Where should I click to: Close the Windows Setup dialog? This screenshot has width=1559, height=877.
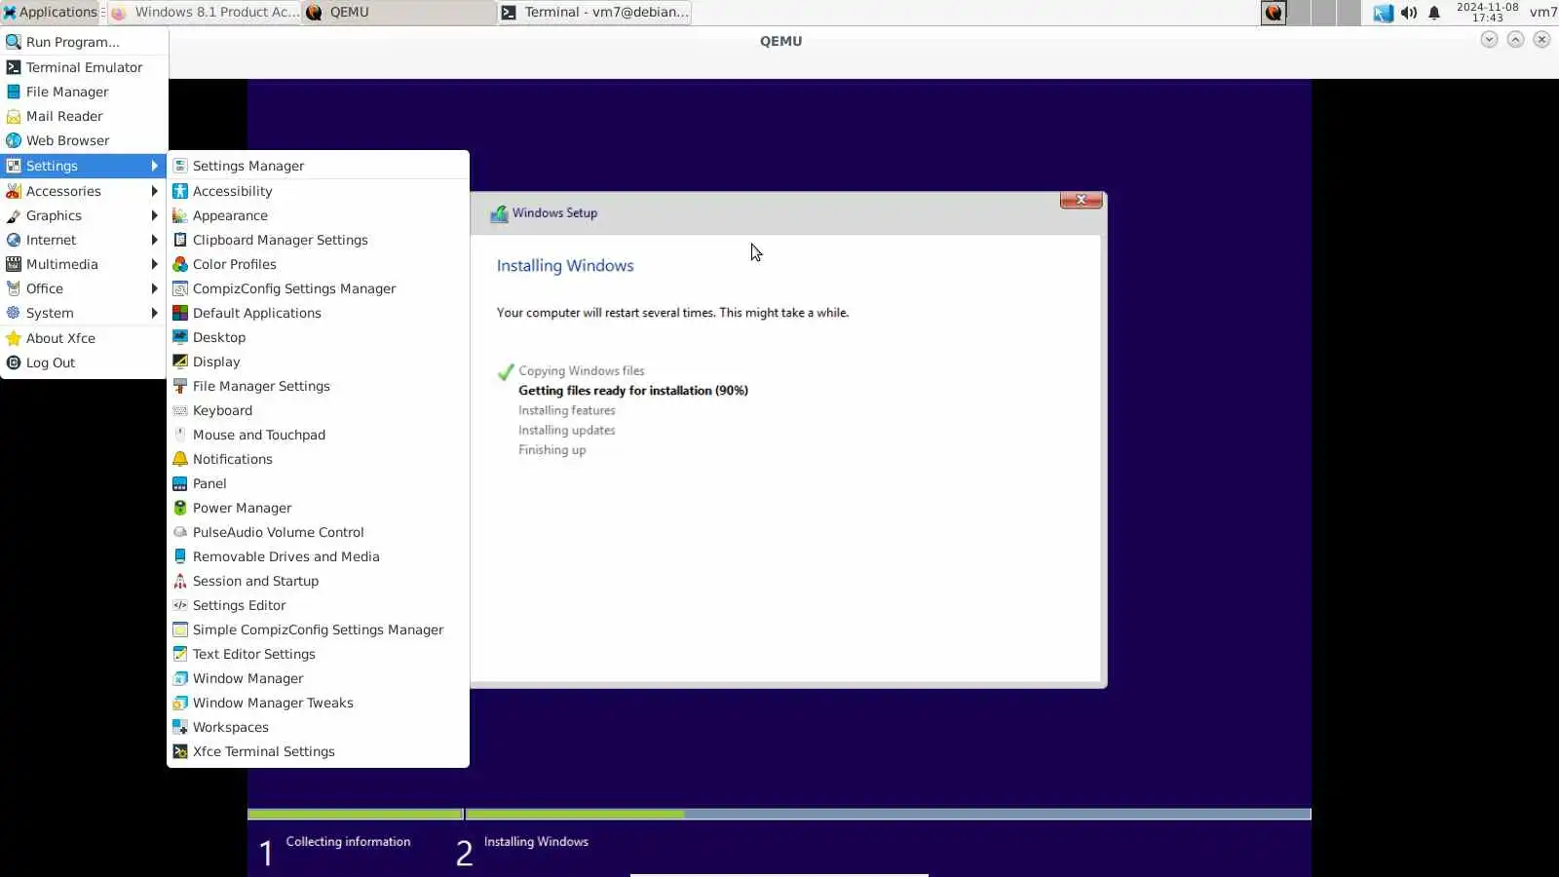tap(1081, 200)
